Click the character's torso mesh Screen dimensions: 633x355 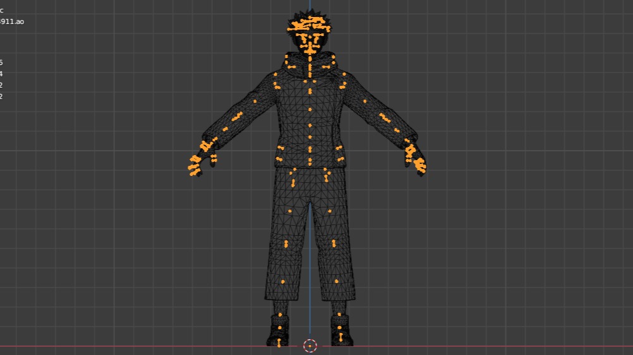310,121
